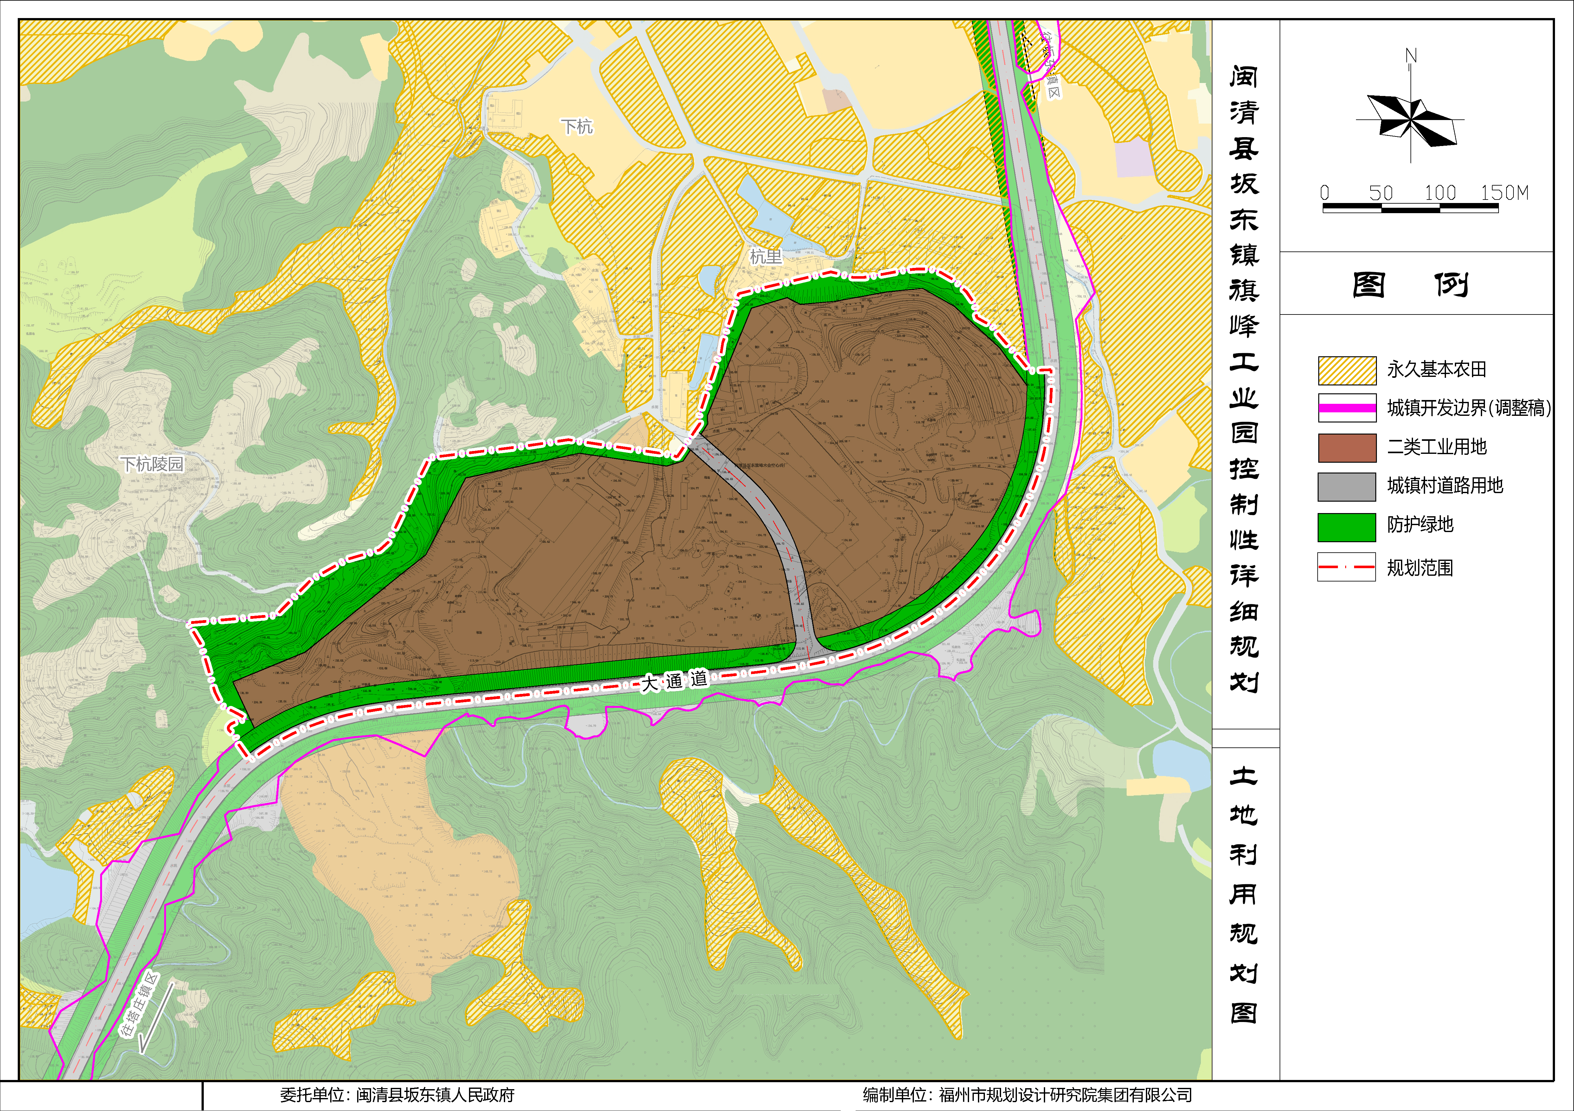The image size is (1574, 1111).
Task: Click the 二类工业用地 legend label
Action: point(1437,447)
